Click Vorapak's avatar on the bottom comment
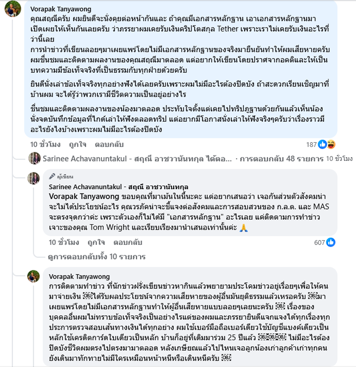This screenshot has width=356, height=367. [34, 276]
